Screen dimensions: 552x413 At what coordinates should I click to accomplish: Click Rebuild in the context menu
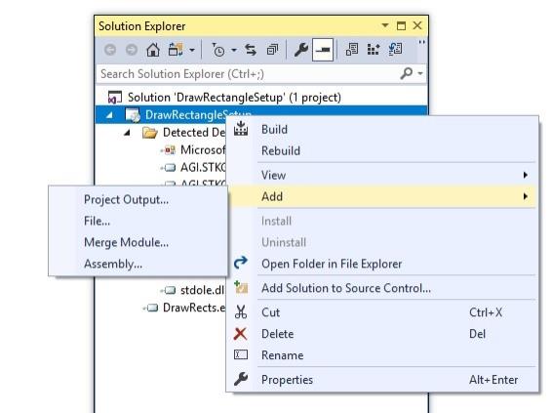281,150
